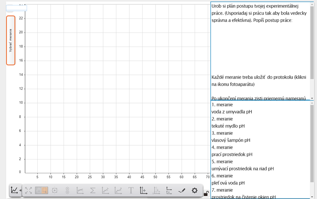Viewport: 317px width, 199px height.
Task: Click the '1. meranie' text line
Action: pos(222,105)
